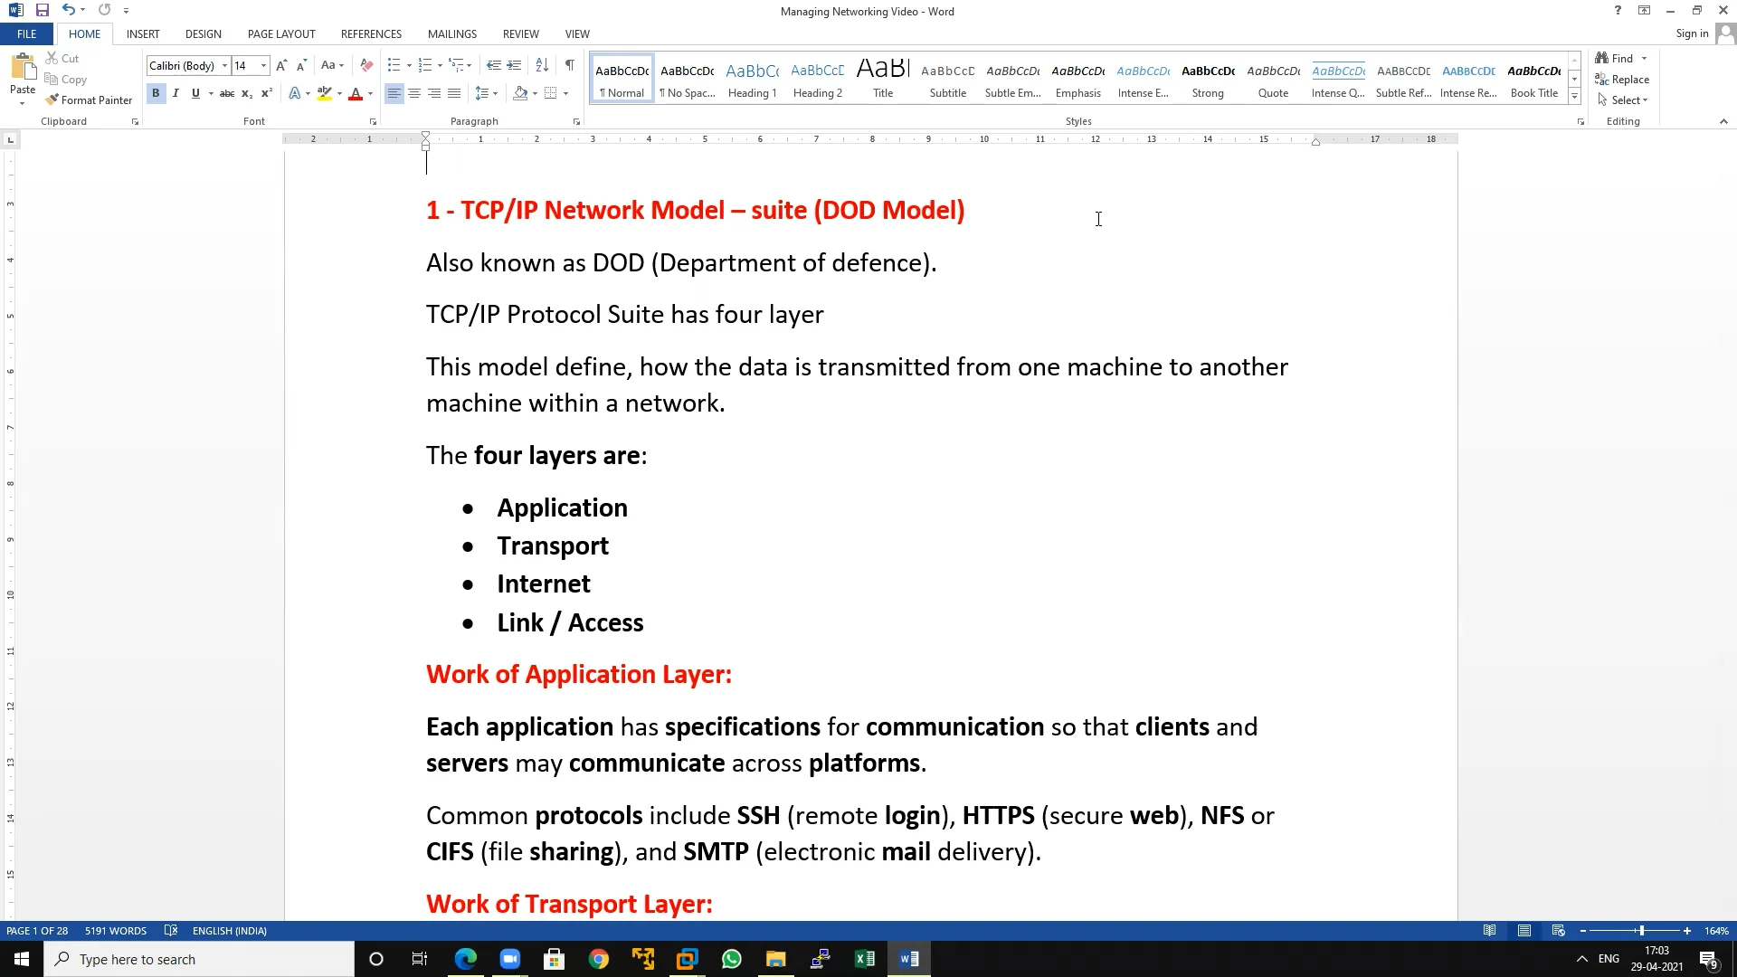The image size is (1737, 977).
Task: Toggle the bullet list button
Action: coord(394,65)
